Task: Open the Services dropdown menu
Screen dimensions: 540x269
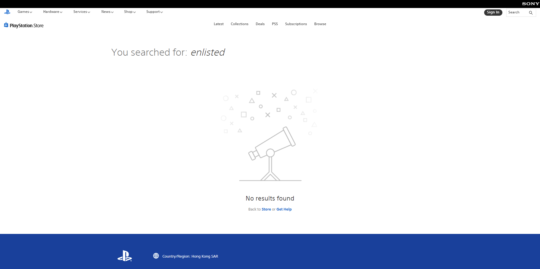Action: [81, 12]
